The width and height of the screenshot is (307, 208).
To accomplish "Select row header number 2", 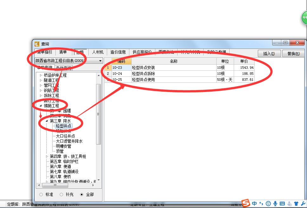I will 108,74.
